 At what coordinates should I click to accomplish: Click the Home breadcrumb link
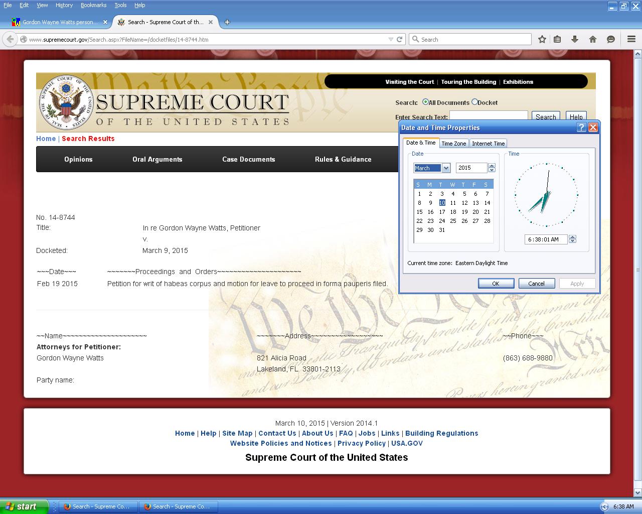46,139
